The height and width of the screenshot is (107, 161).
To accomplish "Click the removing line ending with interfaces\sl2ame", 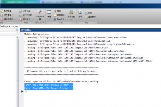I will (x=75, y=37).
